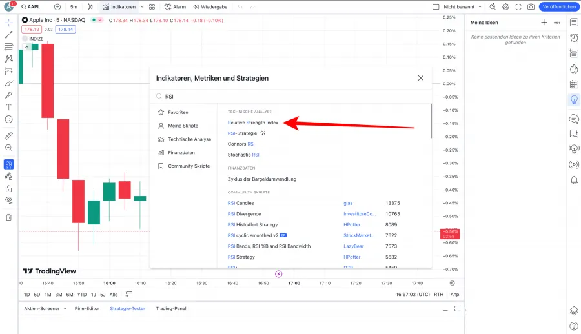581x334 pixels.
Task: Select the crosshair cursor tool
Action: pos(9,23)
